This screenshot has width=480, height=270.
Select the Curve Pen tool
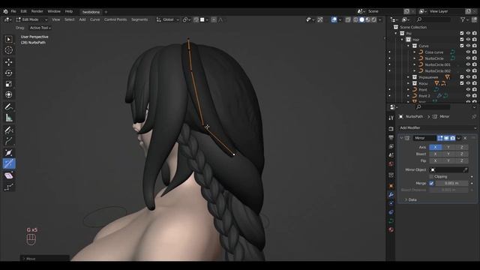[8, 141]
